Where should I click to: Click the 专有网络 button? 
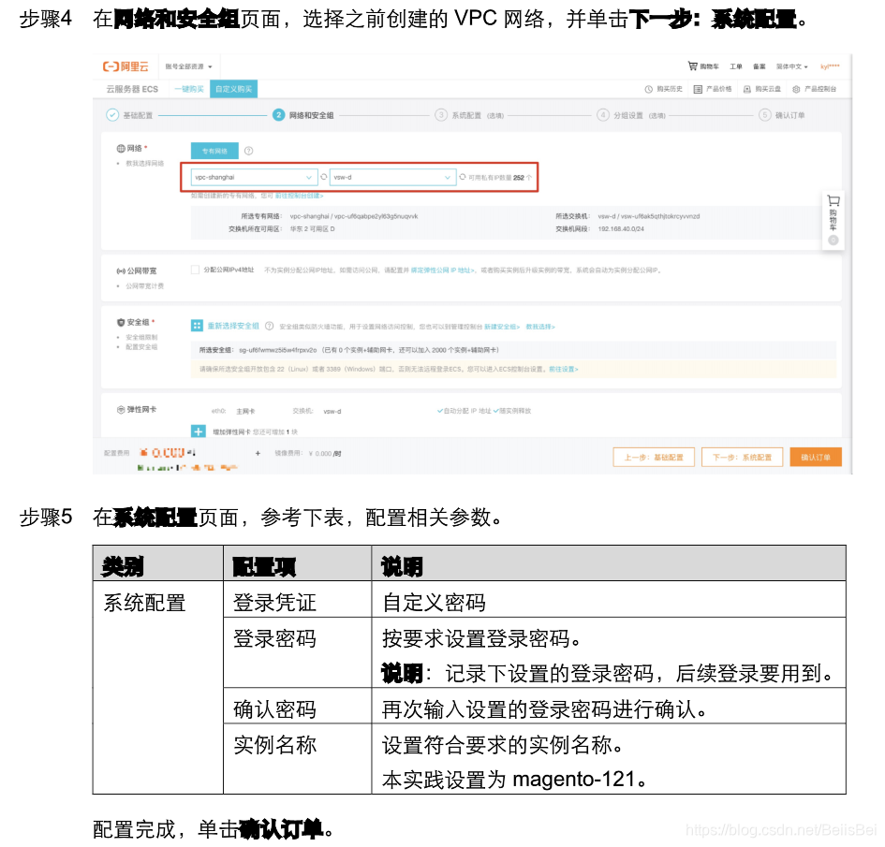point(214,151)
